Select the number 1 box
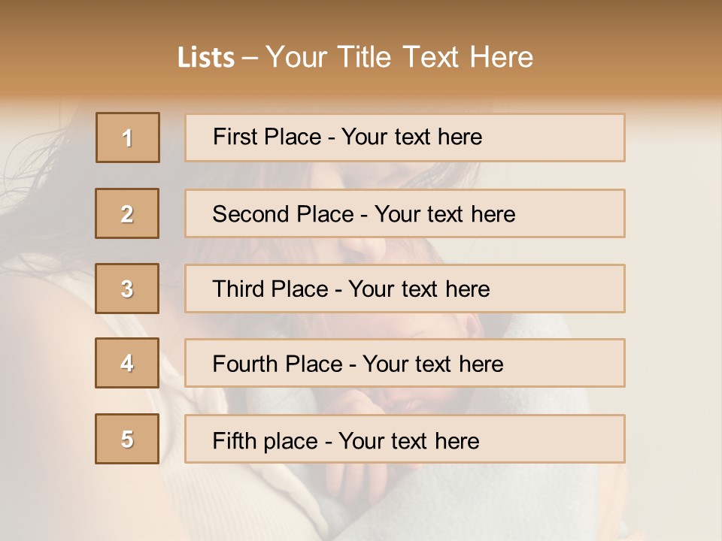The width and height of the screenshot is (722, 541). point(128,138)
